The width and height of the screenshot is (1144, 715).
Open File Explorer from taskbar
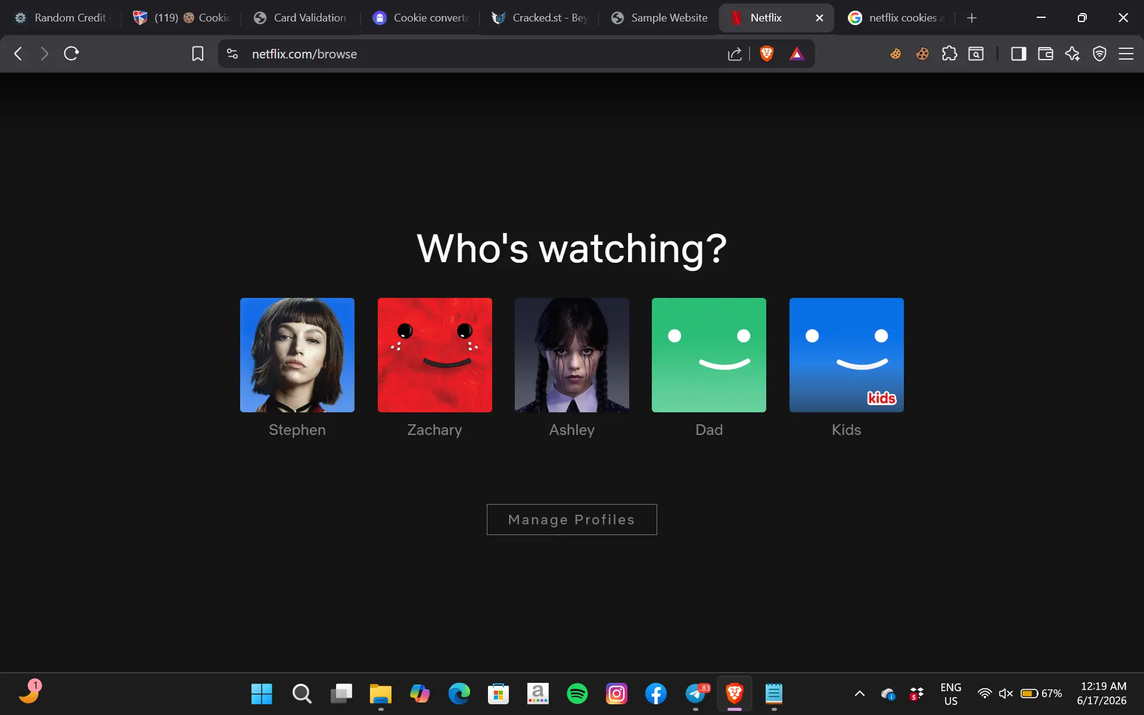click(381, 694)
